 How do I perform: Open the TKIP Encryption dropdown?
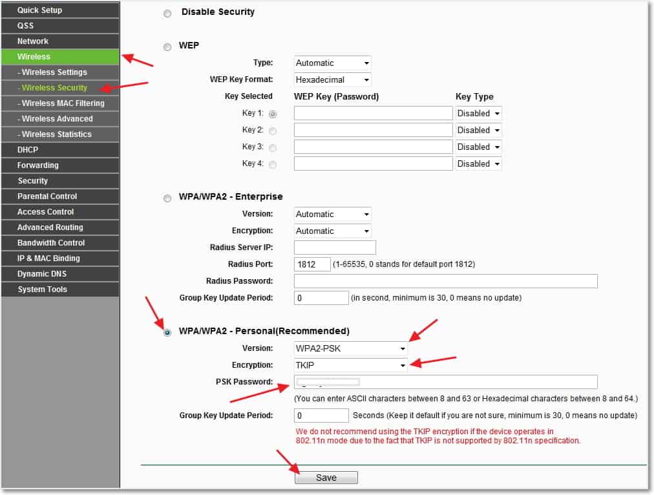[x=350, y=365]
